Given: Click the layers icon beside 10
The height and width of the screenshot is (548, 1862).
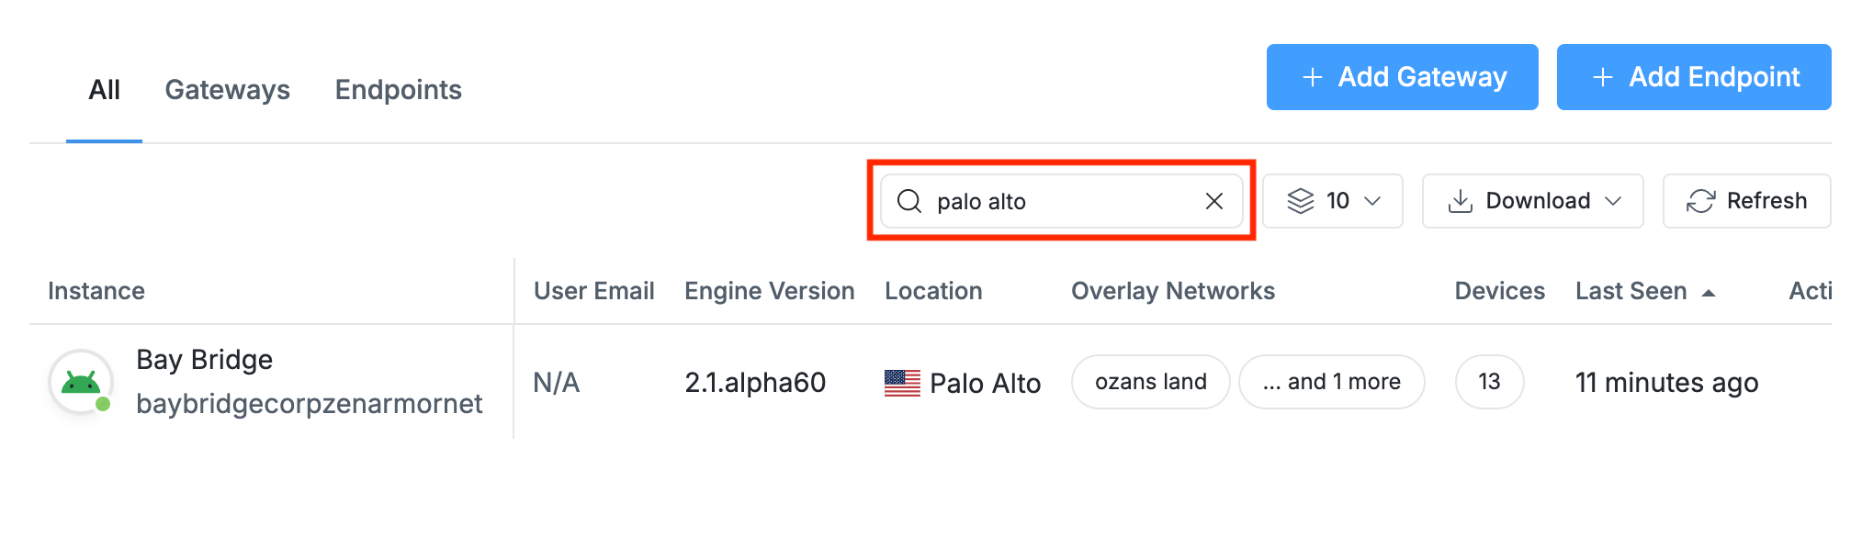Looking at the screenshot, I should pos(1300,201).
